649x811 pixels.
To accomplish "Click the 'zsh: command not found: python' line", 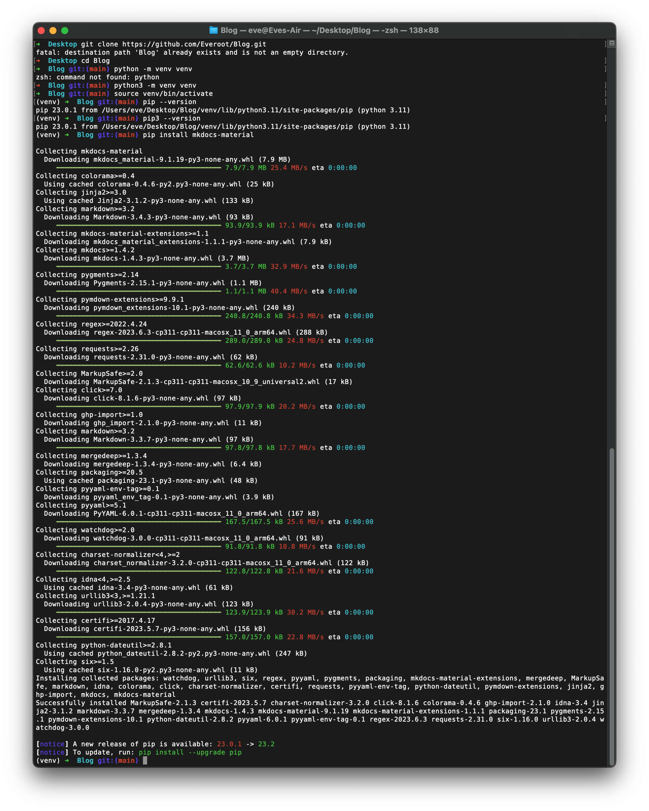I will 97,77.
